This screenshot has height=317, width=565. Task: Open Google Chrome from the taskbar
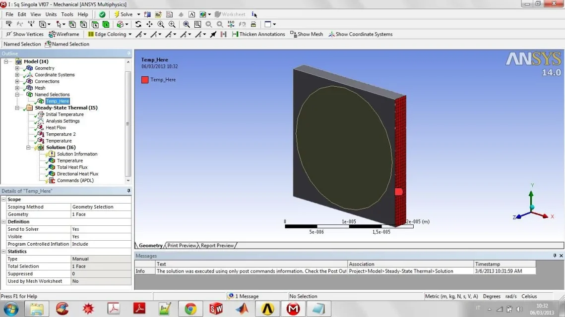[x=190, y=309]
